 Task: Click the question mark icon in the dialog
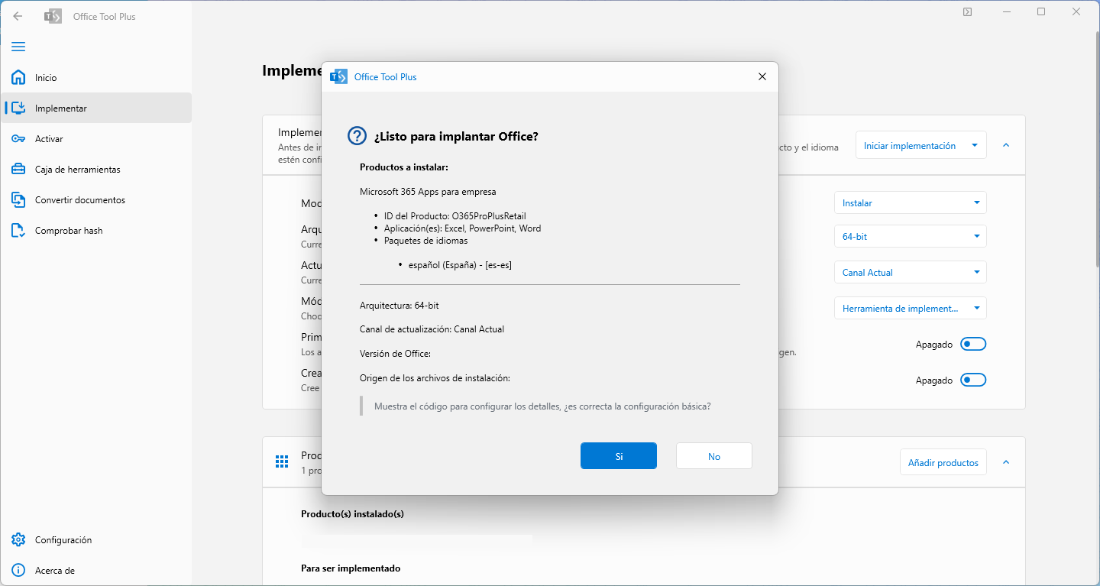pos(357,136)
